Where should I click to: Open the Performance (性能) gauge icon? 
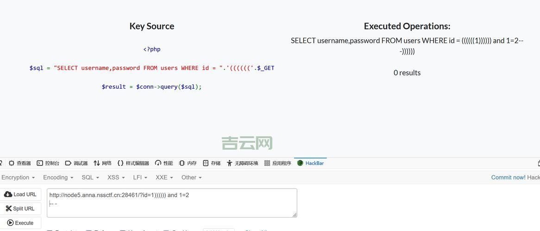[158, 163]
